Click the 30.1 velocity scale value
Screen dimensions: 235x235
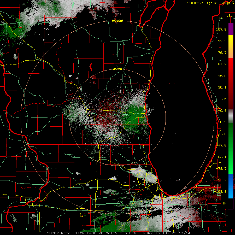[222, 87]
